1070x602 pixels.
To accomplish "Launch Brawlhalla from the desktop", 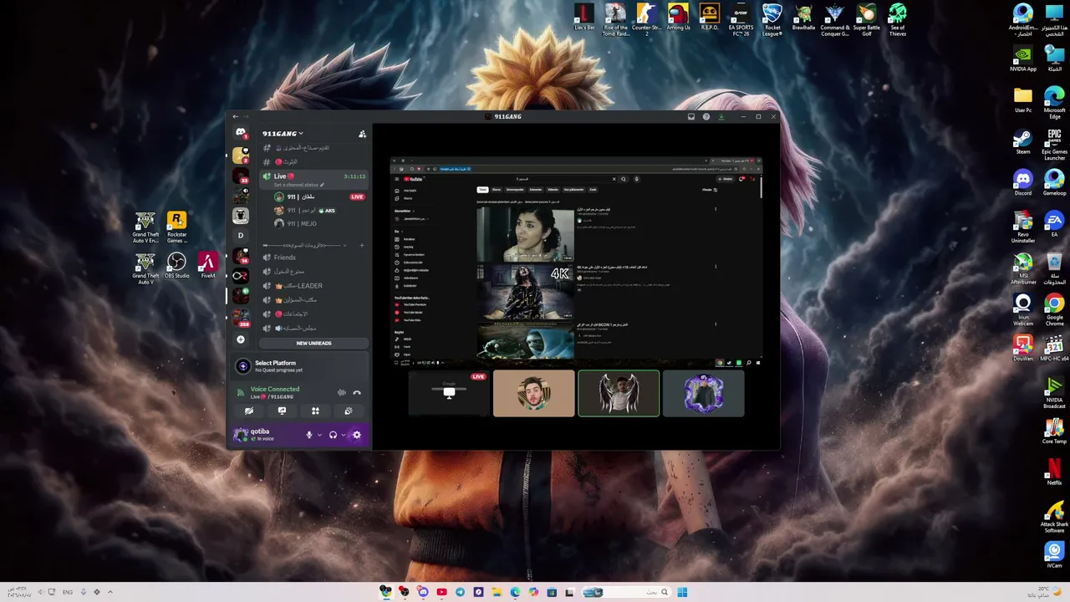I will [803, 17].
